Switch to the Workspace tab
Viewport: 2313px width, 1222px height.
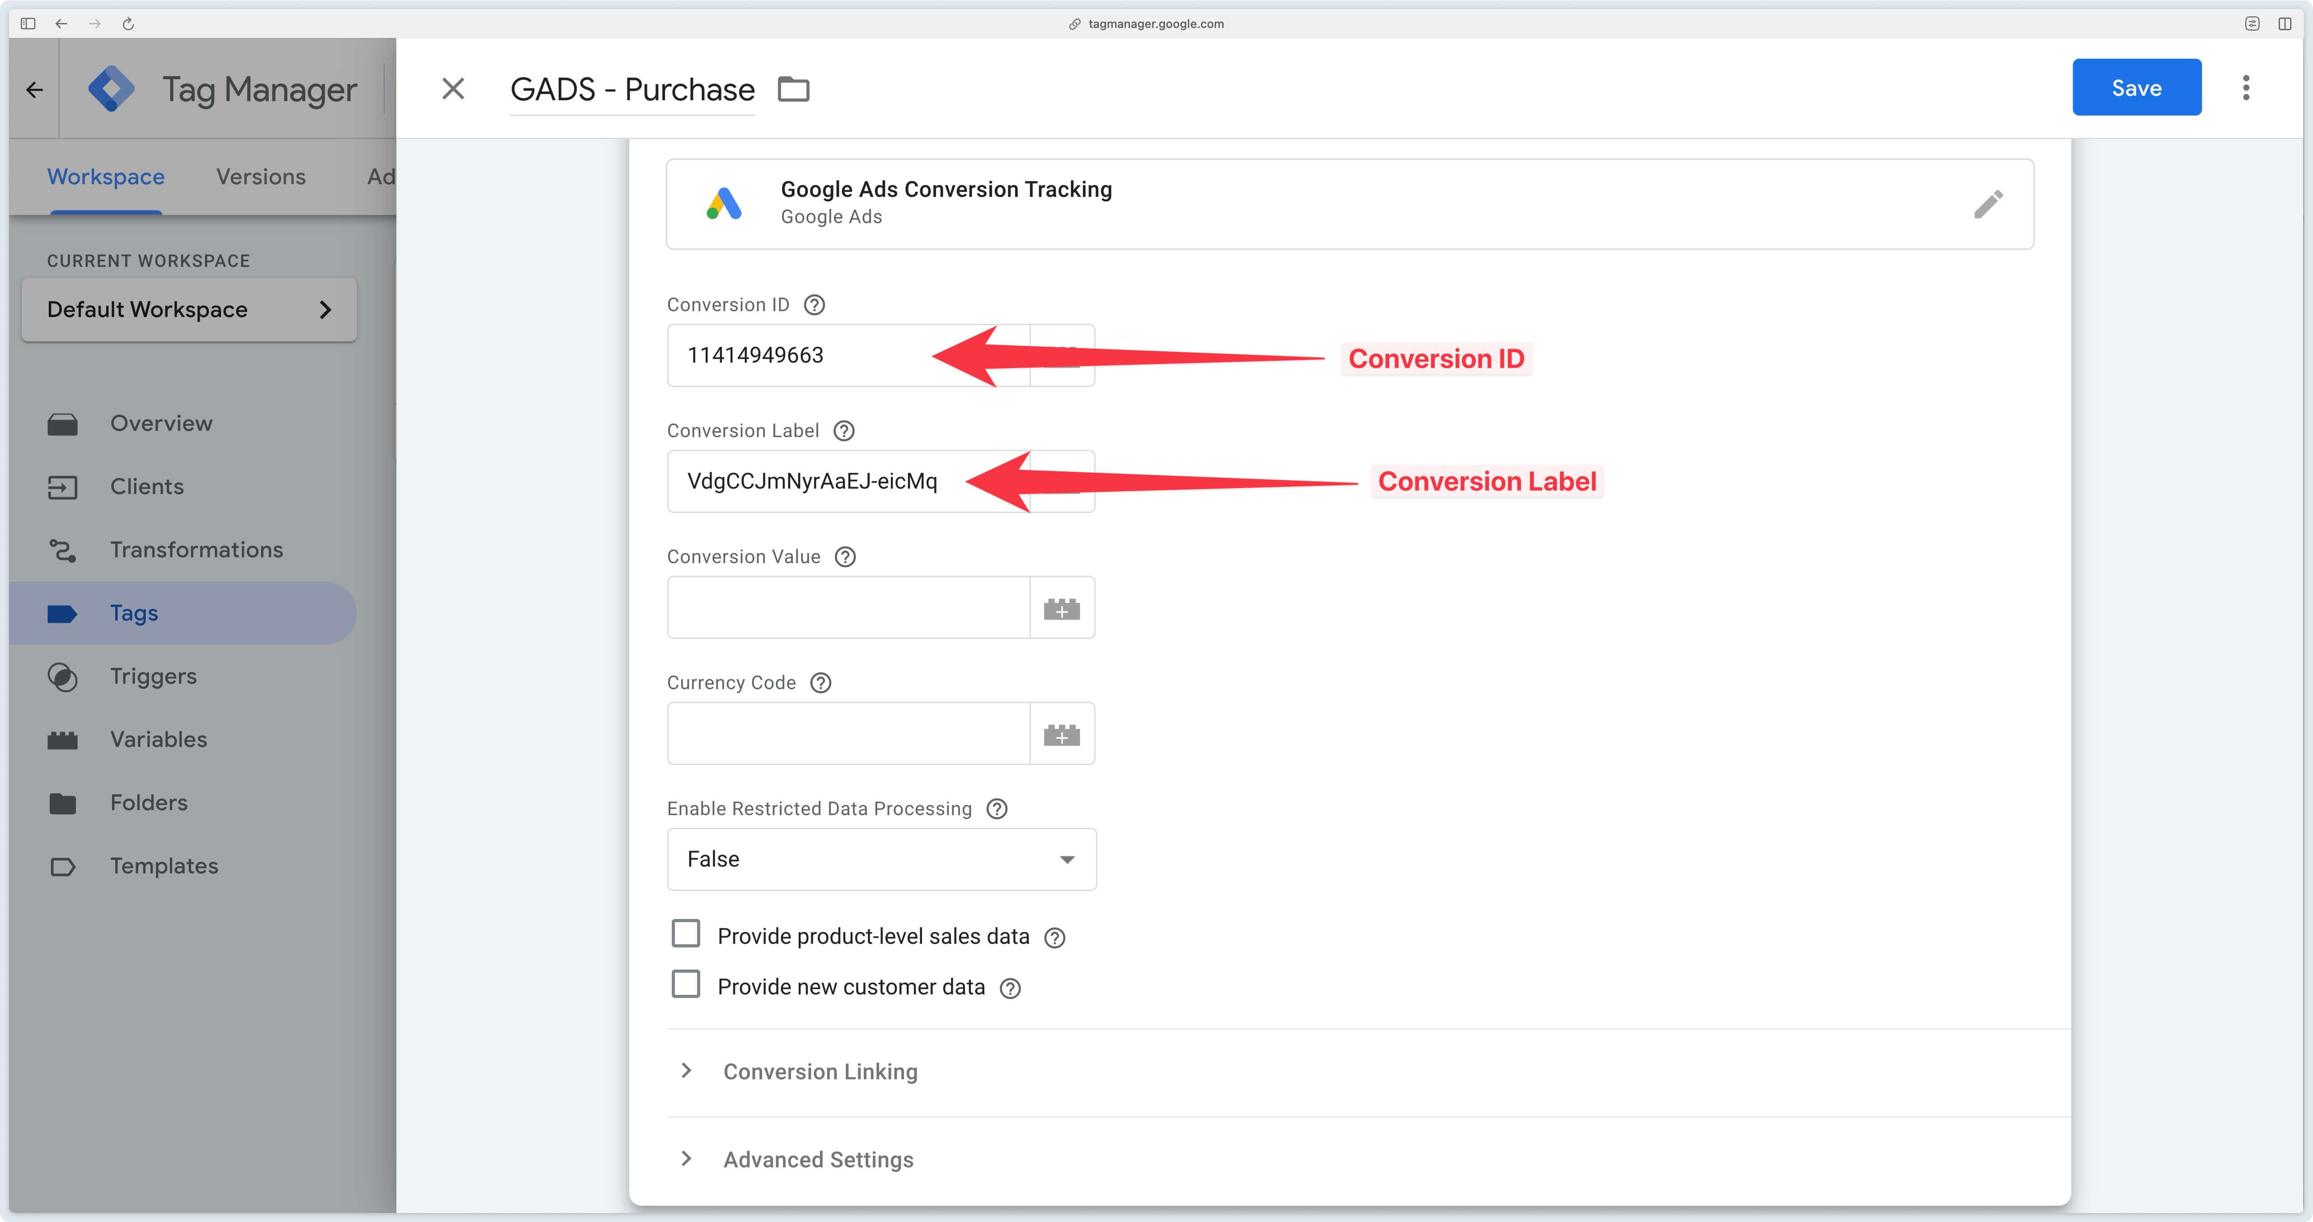coord(106,177)
